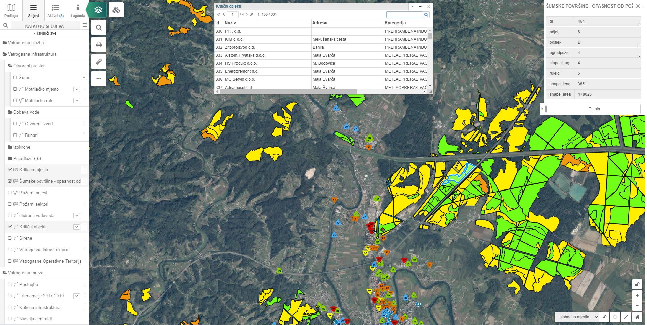Viewport: 647px width, 325px height.
Task: Click the Kritični objekti table search field
Action: pyautogui.click(x=404, y=15)
